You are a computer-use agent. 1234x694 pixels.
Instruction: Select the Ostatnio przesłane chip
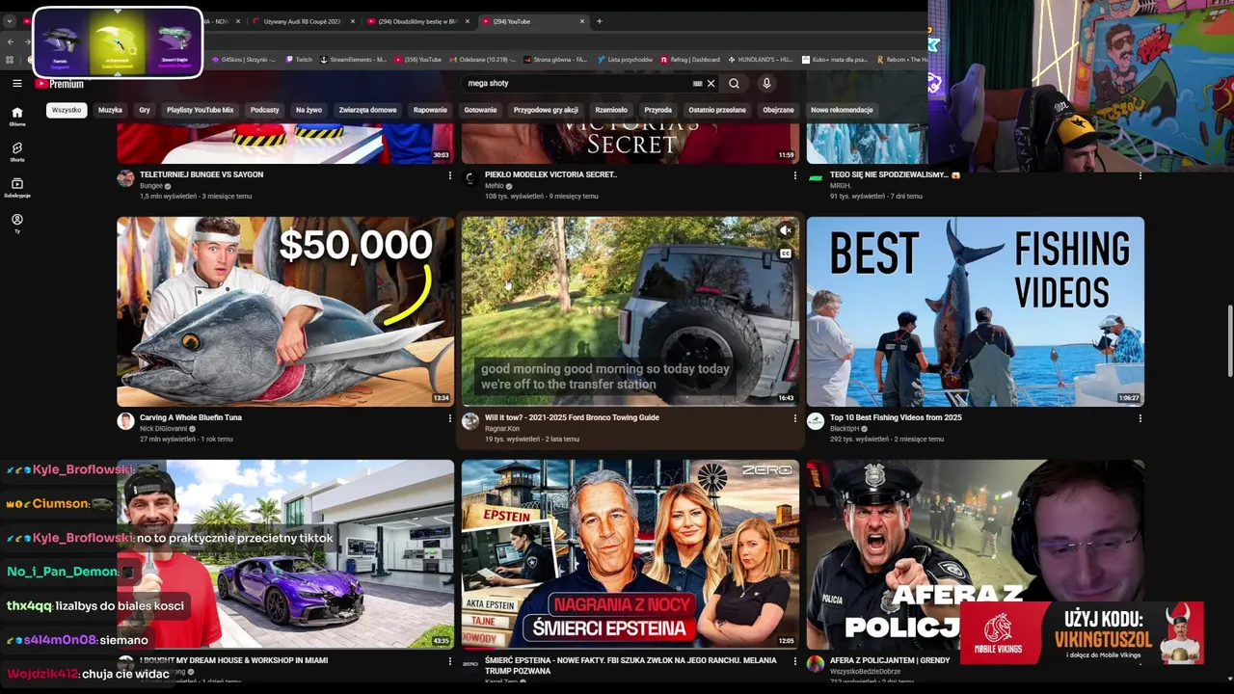pos(717,110)
